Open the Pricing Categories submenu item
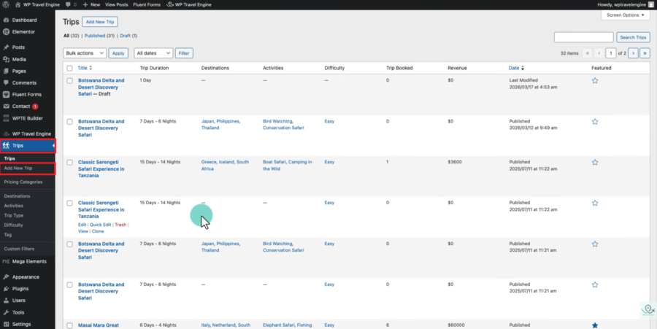 [23, 182]
